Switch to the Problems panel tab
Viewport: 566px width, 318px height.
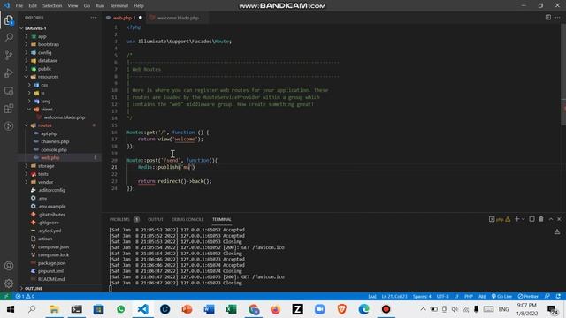point(119,219)
